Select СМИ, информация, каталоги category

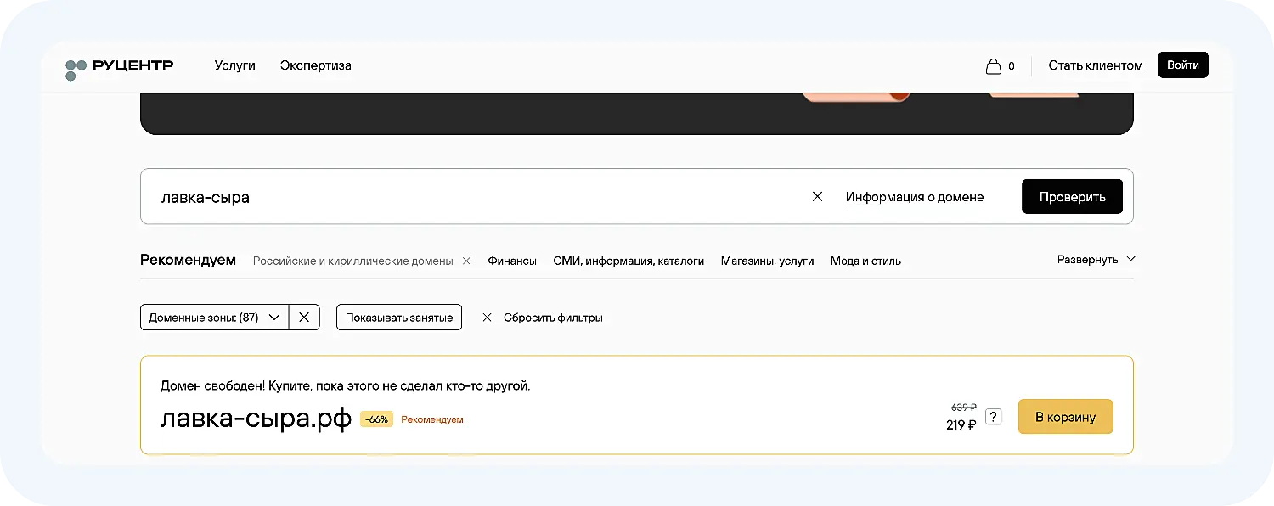(629, 261)
